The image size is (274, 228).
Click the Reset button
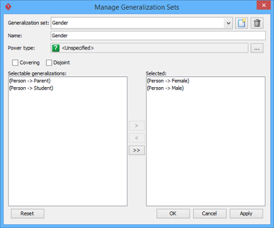point(27,214)
